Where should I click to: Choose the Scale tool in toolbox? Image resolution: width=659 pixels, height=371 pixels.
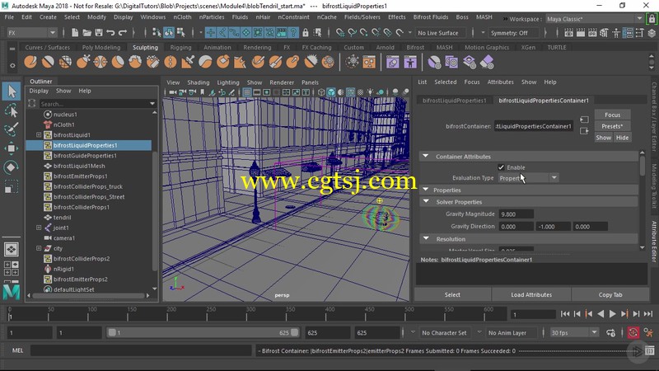12,186
